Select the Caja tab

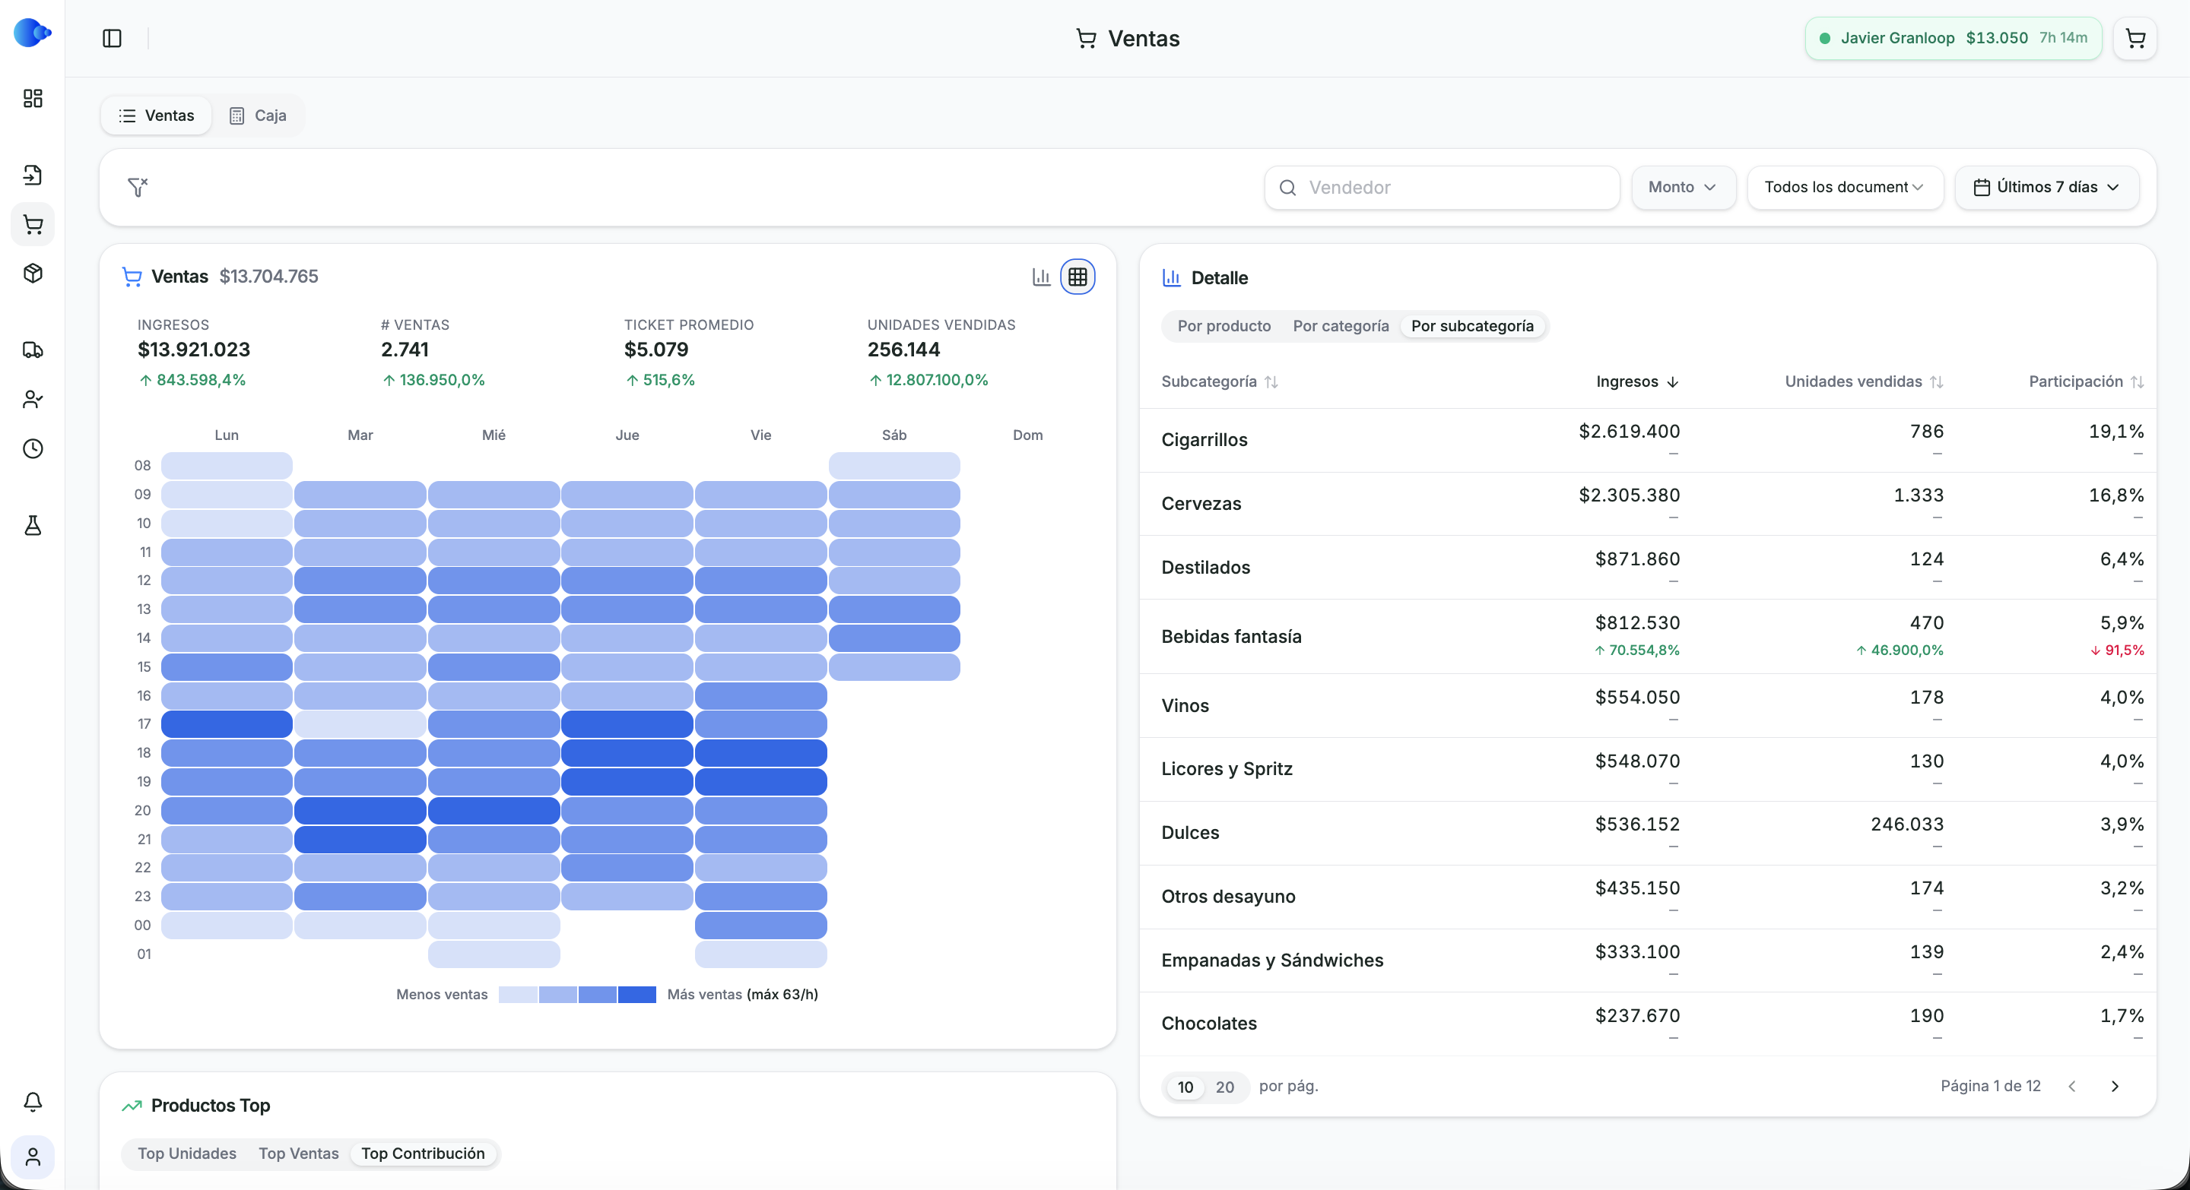(x=258, y=116)
